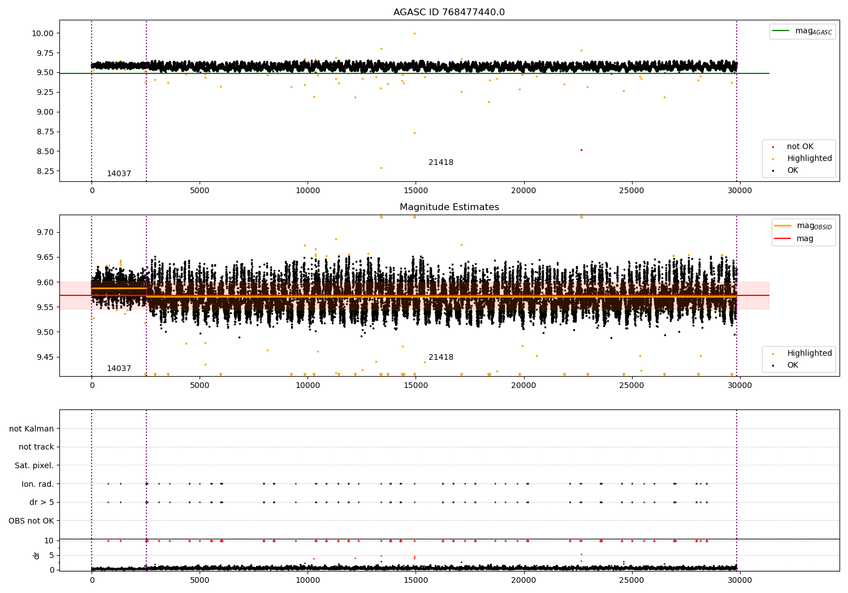Click the 10 tick on the dr axis
Screen dimensions: 848x593
point(49,540)
